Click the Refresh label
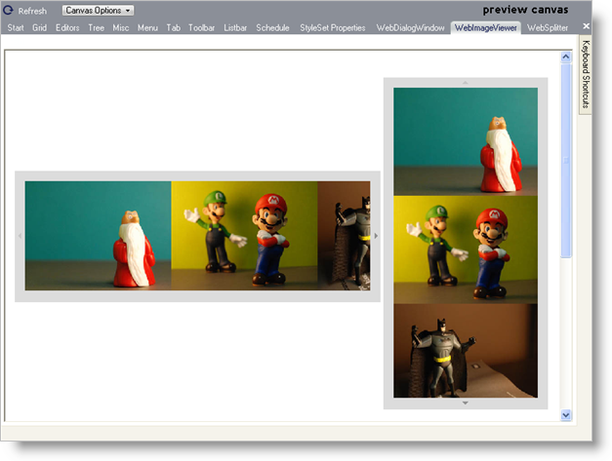Screen dimensions: 612x461 [32, 11]
